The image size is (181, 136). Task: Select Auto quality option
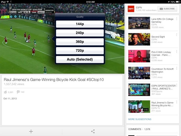pyautogui.click(x=80, y=59)
